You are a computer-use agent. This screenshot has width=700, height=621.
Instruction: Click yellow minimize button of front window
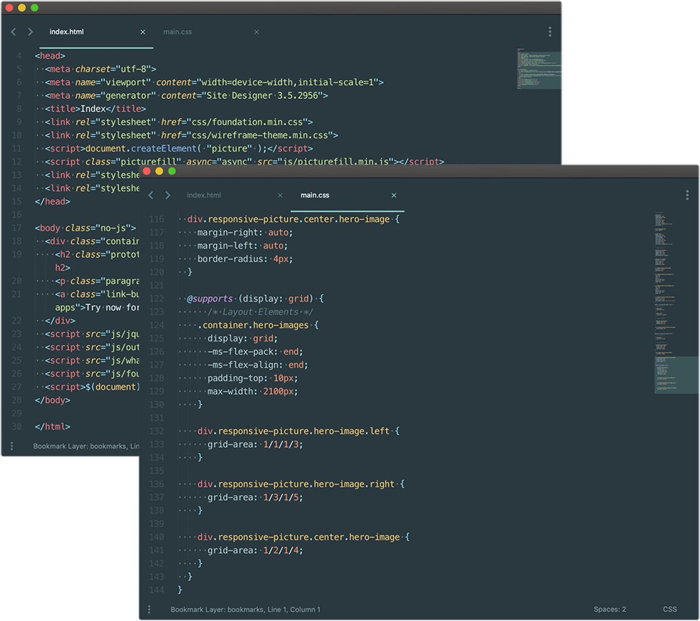point(159,171)
